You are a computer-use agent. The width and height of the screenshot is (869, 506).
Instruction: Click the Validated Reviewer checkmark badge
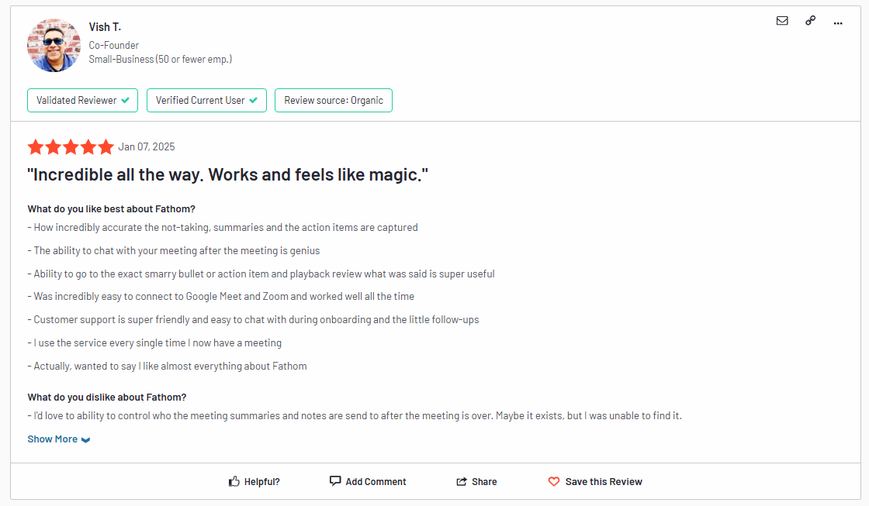[82, 100]
